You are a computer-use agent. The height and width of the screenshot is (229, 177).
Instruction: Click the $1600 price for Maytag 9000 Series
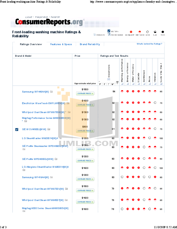[85, 209]
